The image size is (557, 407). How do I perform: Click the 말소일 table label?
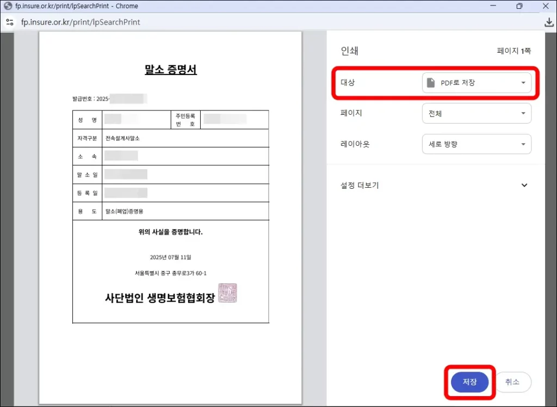pyautogui.click(x=87, y=175)
